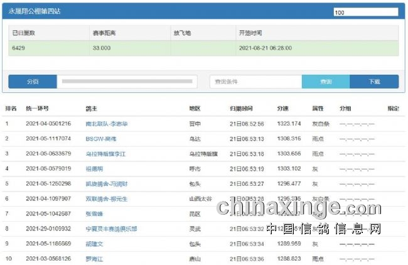Image resolution: width=408 pixels, height=265 pixels.
Task: Click the 分速 column header
Action: click(283, 109)
